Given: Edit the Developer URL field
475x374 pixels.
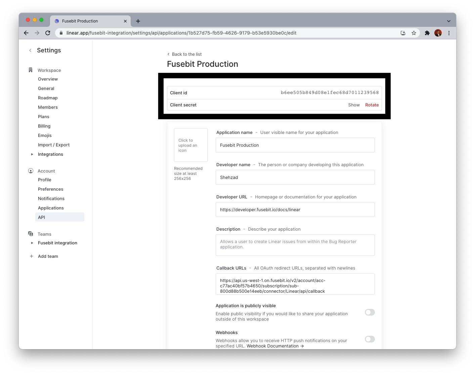Looking at the screenshot, I should click(295, 209).
